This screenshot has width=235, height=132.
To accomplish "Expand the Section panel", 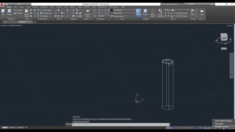I will (87, 19).
